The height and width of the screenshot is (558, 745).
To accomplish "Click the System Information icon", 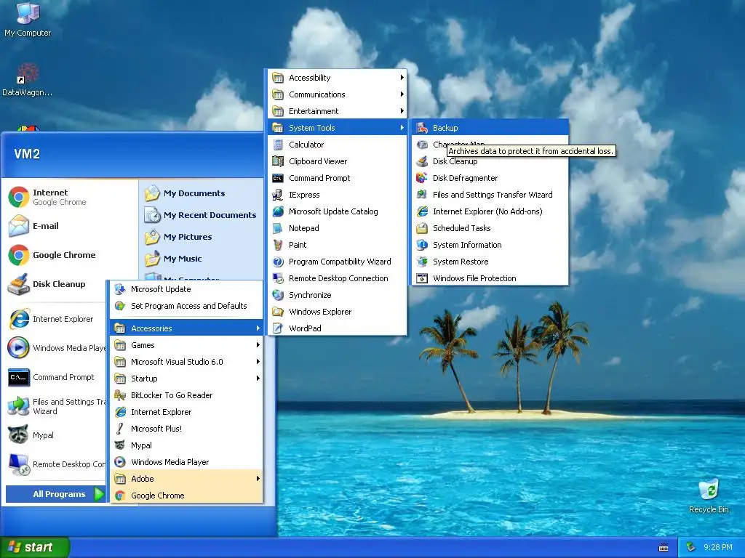I will point(422,245).
